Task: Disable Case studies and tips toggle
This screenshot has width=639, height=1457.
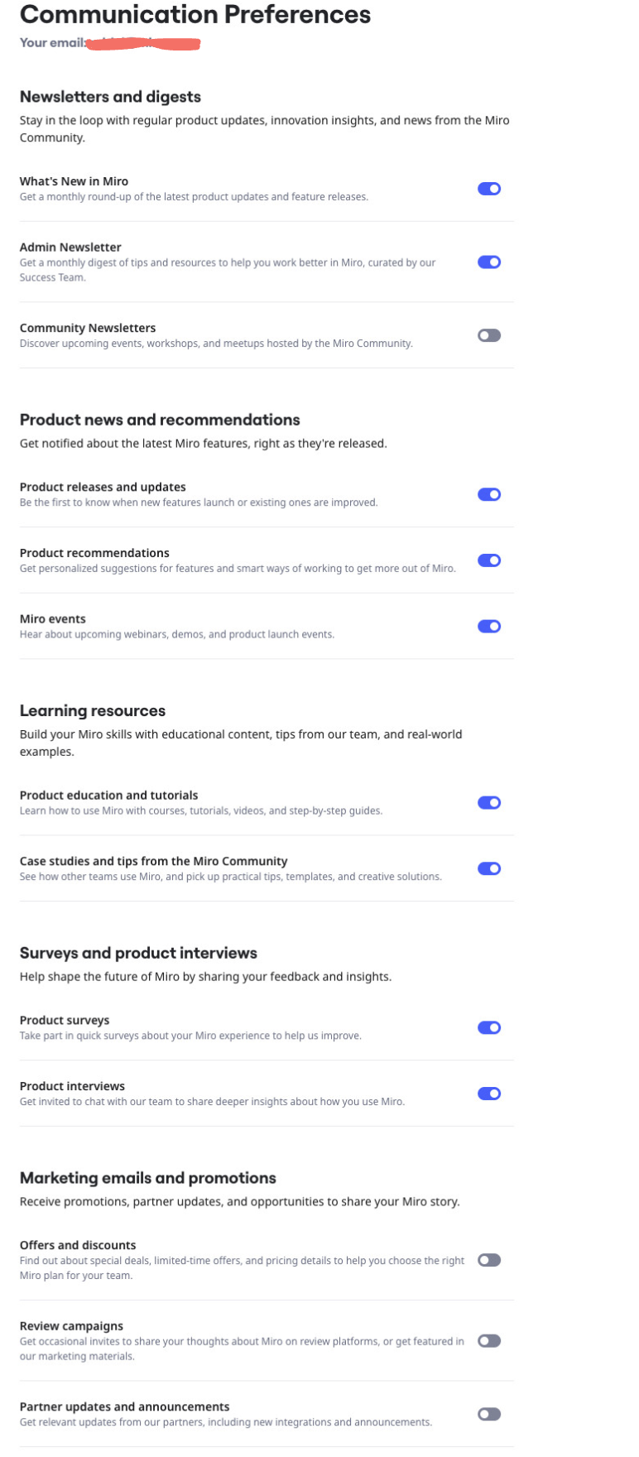Action: (488, 868)
